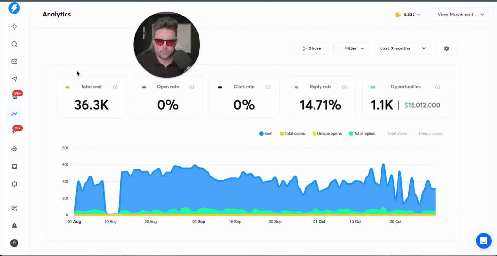Open the sparkle star sidebar icon

(x=14, y=27)
